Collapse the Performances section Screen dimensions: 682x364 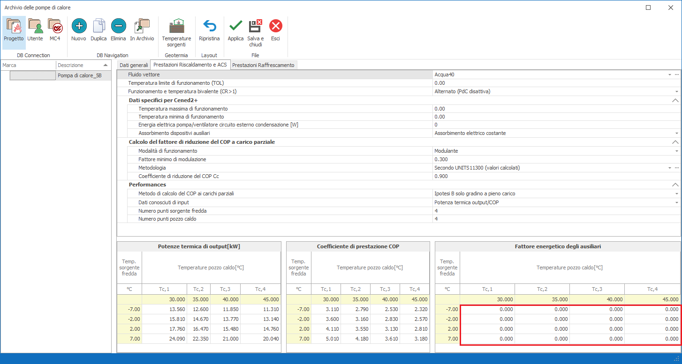tap(675, 185)
